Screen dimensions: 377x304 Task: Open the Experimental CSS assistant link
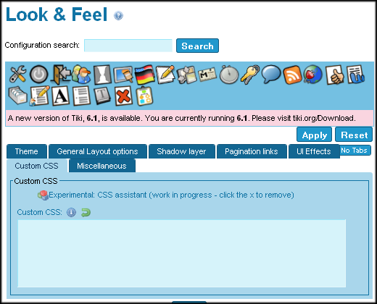click(x=171, y=195)
